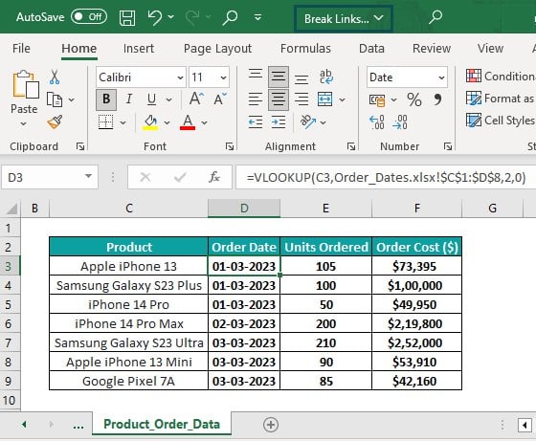Image resolution: width=536 pixels, height=441 pixels.
Task: Apply yellow fill color bucket
Action: tap(150, 122)
